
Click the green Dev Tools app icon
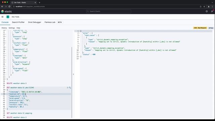point(8,17)
